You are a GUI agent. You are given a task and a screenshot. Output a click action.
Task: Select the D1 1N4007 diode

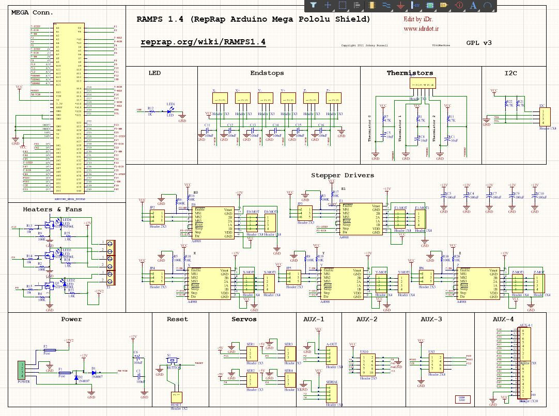[x=94, y=373]
